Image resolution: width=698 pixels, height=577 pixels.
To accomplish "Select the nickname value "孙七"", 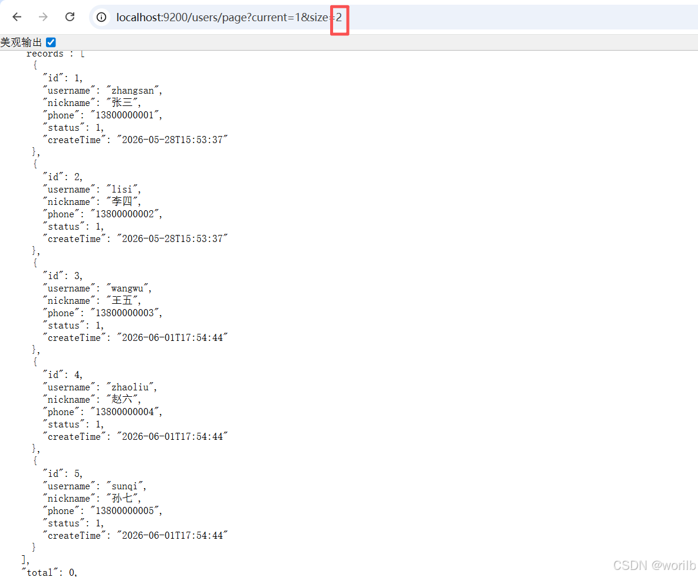I will [x=122, y=498].
